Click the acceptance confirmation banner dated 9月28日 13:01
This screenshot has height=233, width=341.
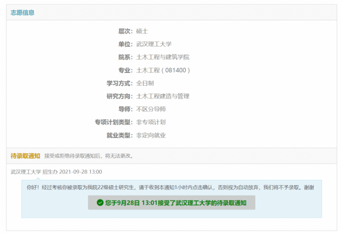click(x=172, y=202)
